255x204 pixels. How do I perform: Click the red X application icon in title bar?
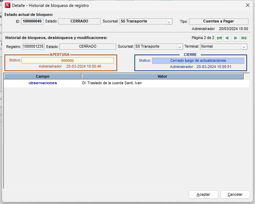(7, 5)
